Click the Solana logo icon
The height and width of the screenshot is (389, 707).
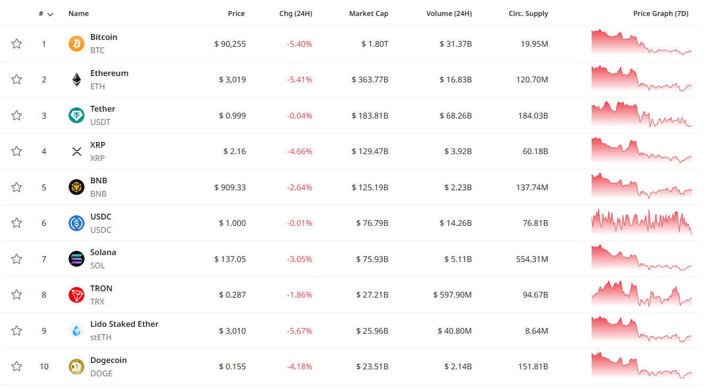coord(77,259)
